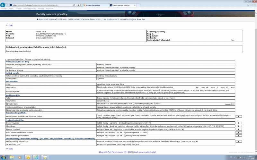This screenshot has height=160, width=257.
Task: Open the Oblíbené položky menu
Action: point(30,9)
